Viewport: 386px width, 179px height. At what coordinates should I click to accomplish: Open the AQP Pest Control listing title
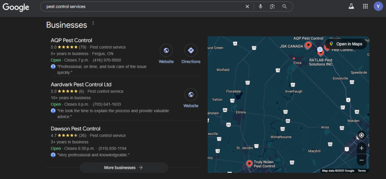tap(71, 40)
